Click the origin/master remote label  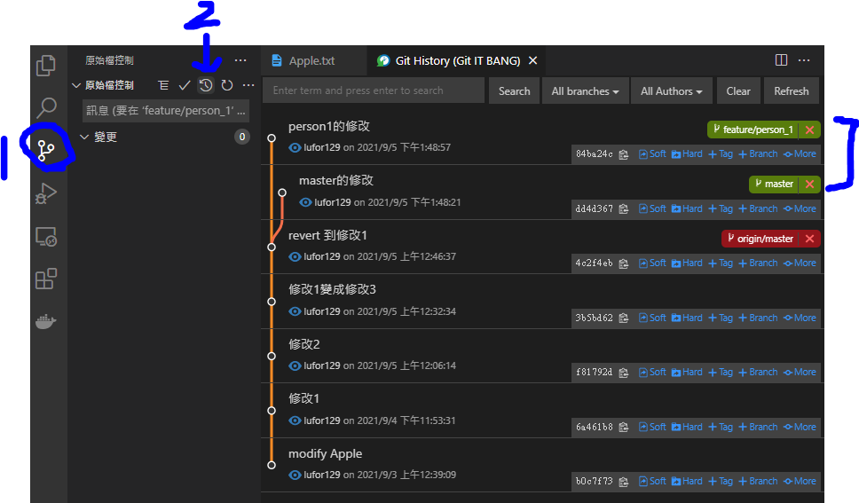click(x=760, y=239)
